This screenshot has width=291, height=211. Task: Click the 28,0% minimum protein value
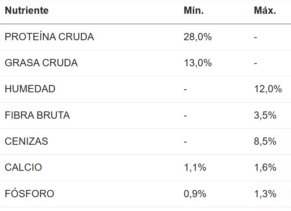pos(198,37)
